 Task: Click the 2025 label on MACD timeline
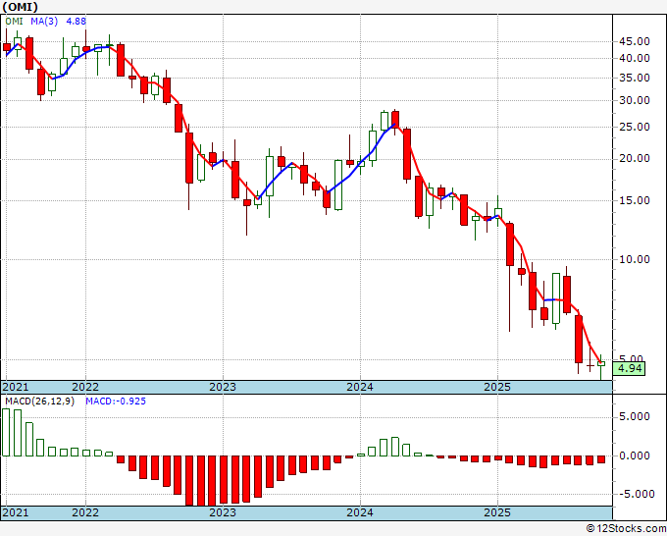click(497, 512)
